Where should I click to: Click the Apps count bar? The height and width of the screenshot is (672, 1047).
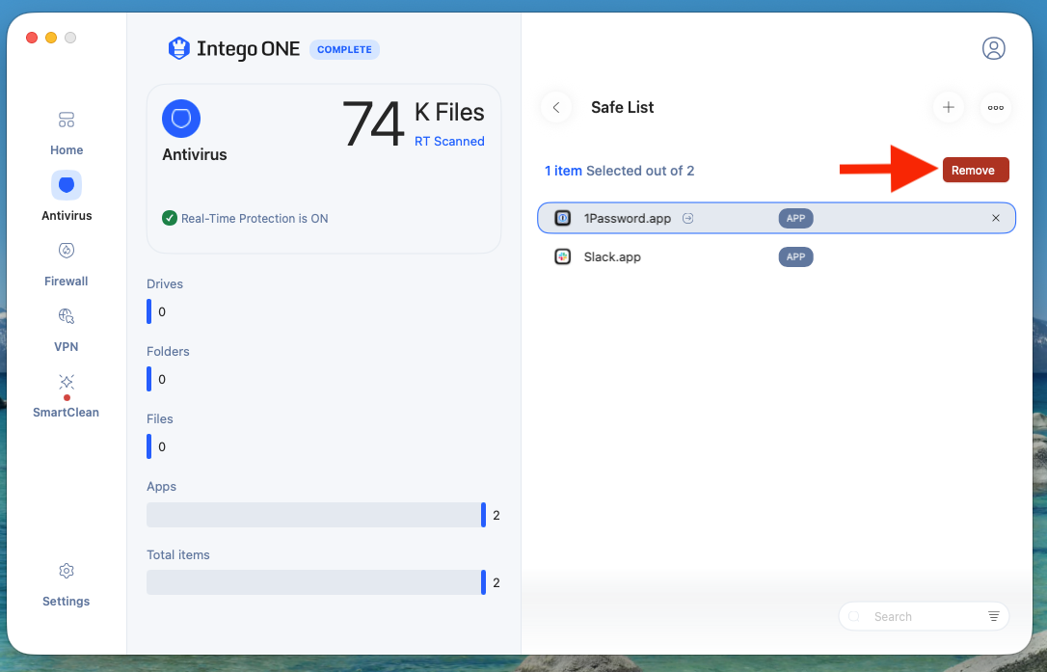tap(316, 515)
